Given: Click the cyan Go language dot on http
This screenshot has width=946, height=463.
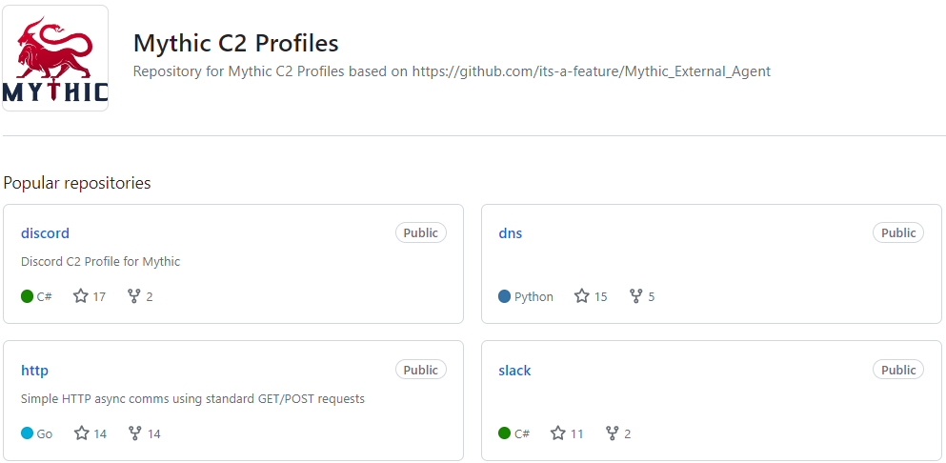Looking at the screenshot, I should tap(28, 433).
